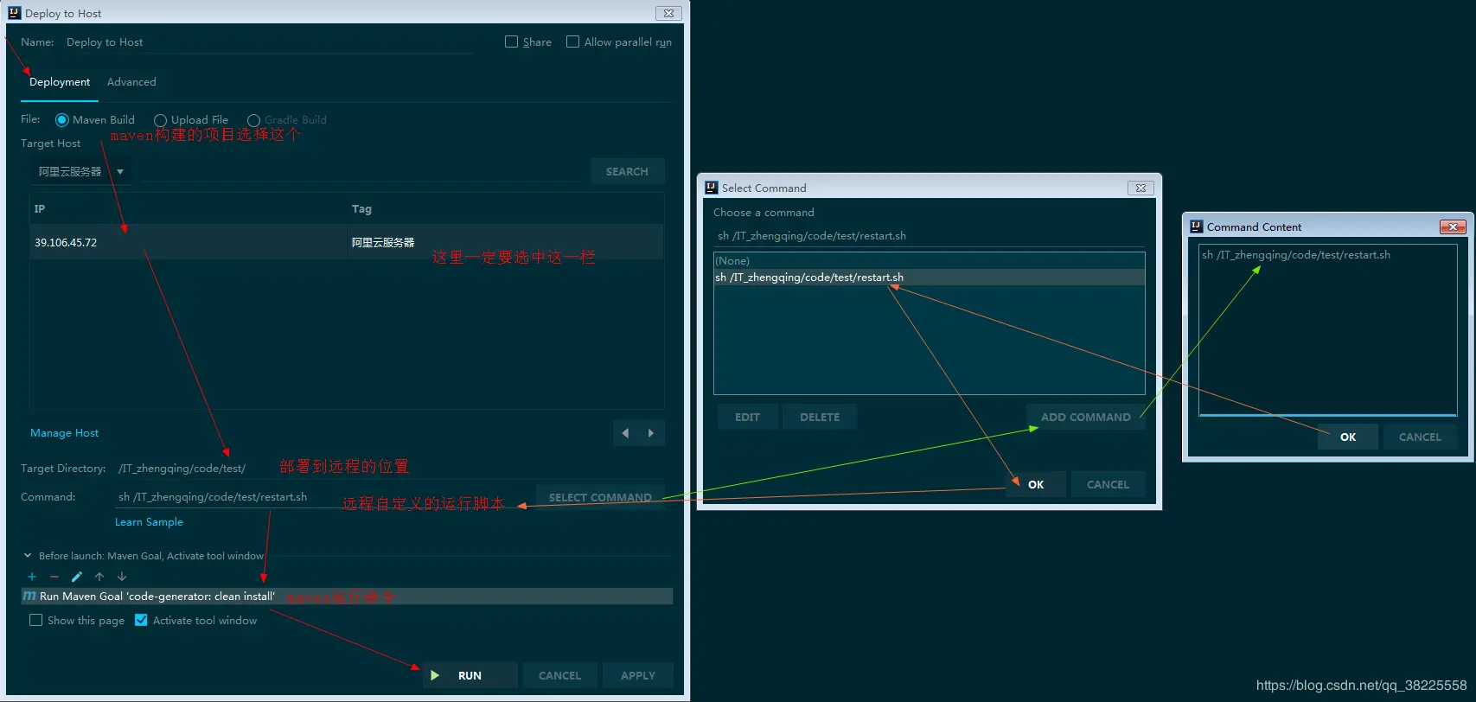Move before-launch task up arrow
Image resolution: width=1476 pixels, height=702 pixels.
pyautogui.click(x=99, y=577)
